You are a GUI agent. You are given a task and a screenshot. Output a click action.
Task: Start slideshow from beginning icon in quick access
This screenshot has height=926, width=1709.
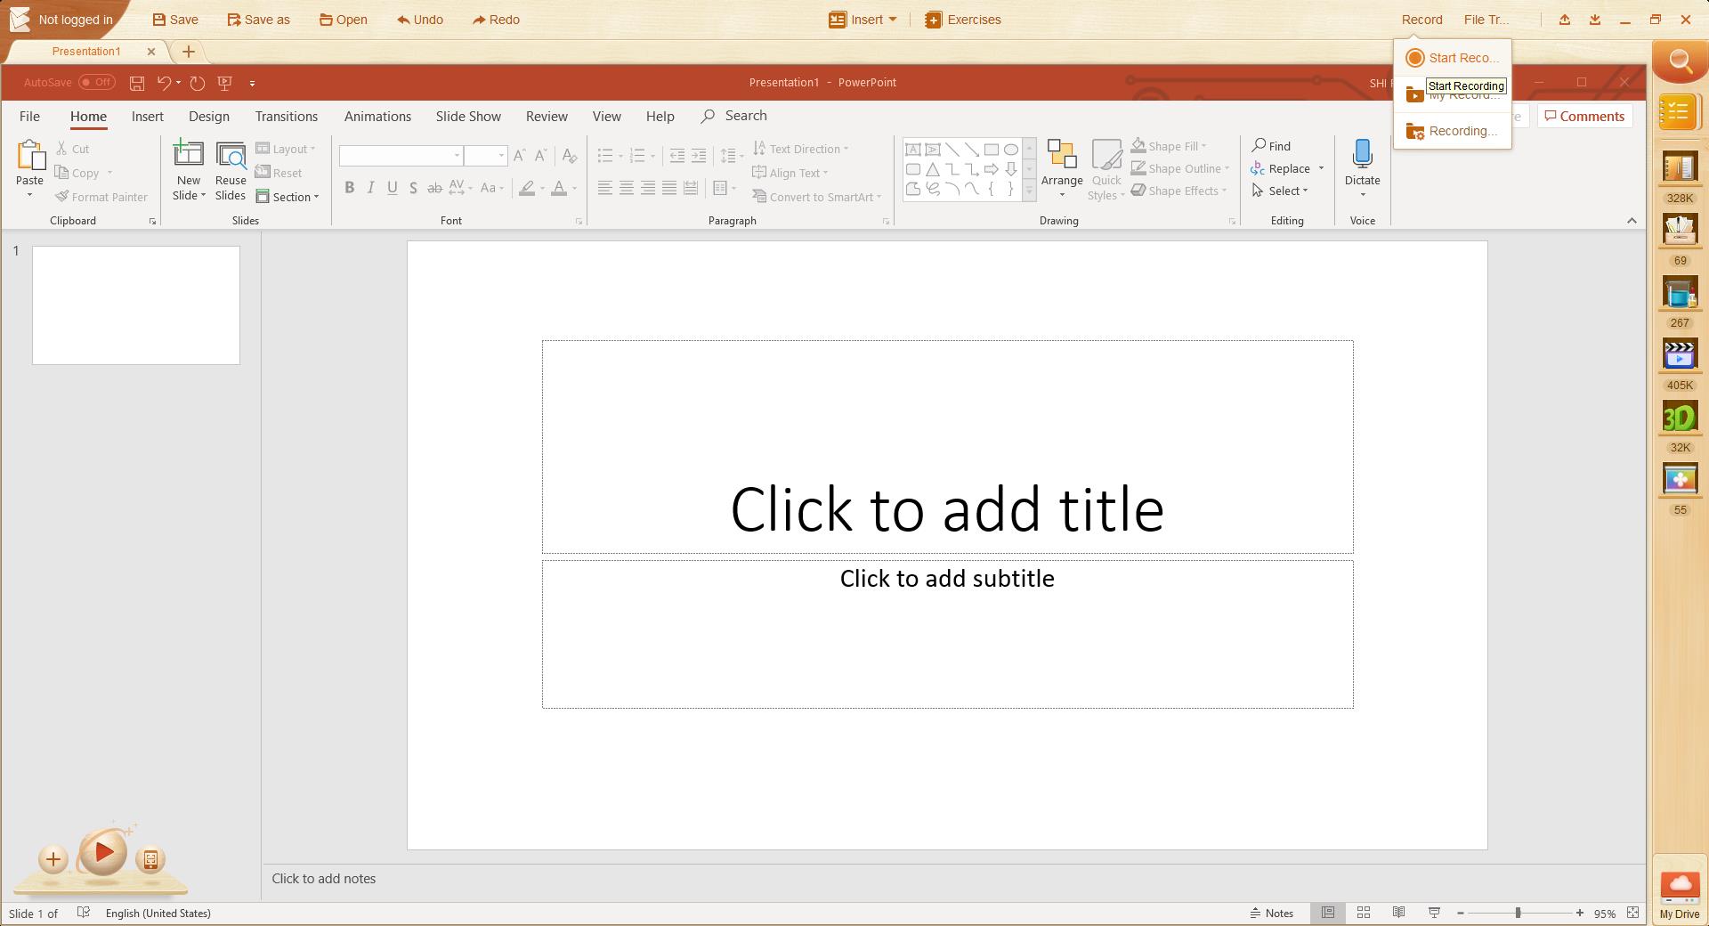coord(225,83)
